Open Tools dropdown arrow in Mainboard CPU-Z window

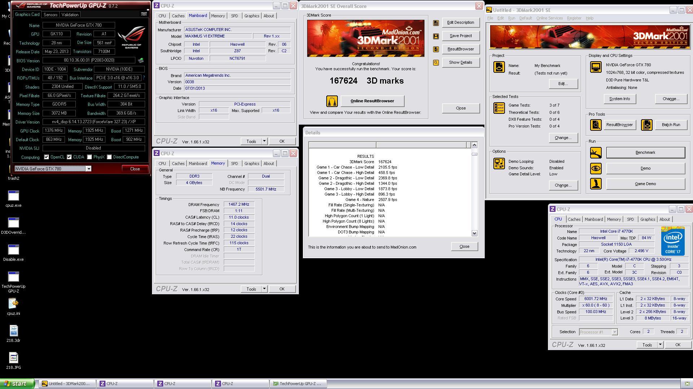pos(264,142)
